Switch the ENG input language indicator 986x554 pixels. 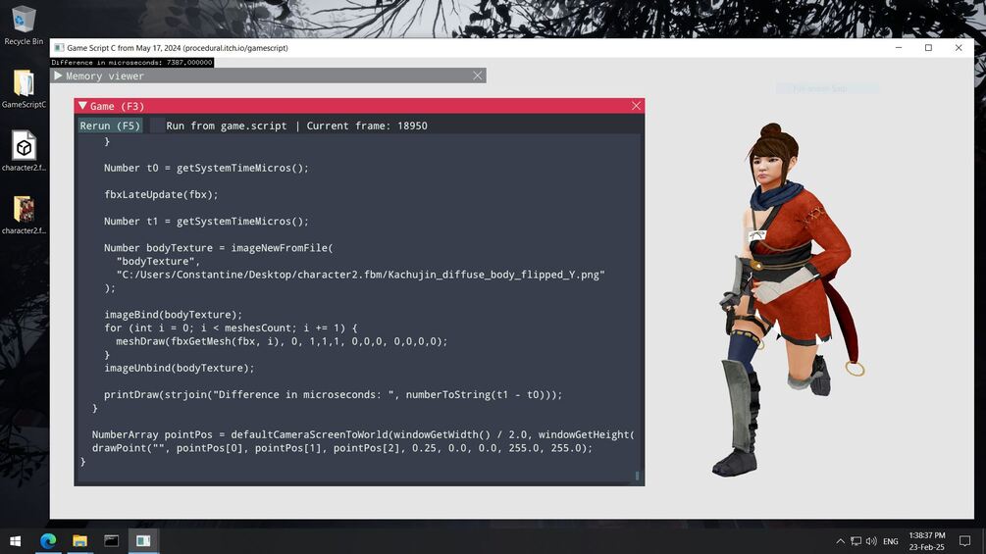pos(891,541)
